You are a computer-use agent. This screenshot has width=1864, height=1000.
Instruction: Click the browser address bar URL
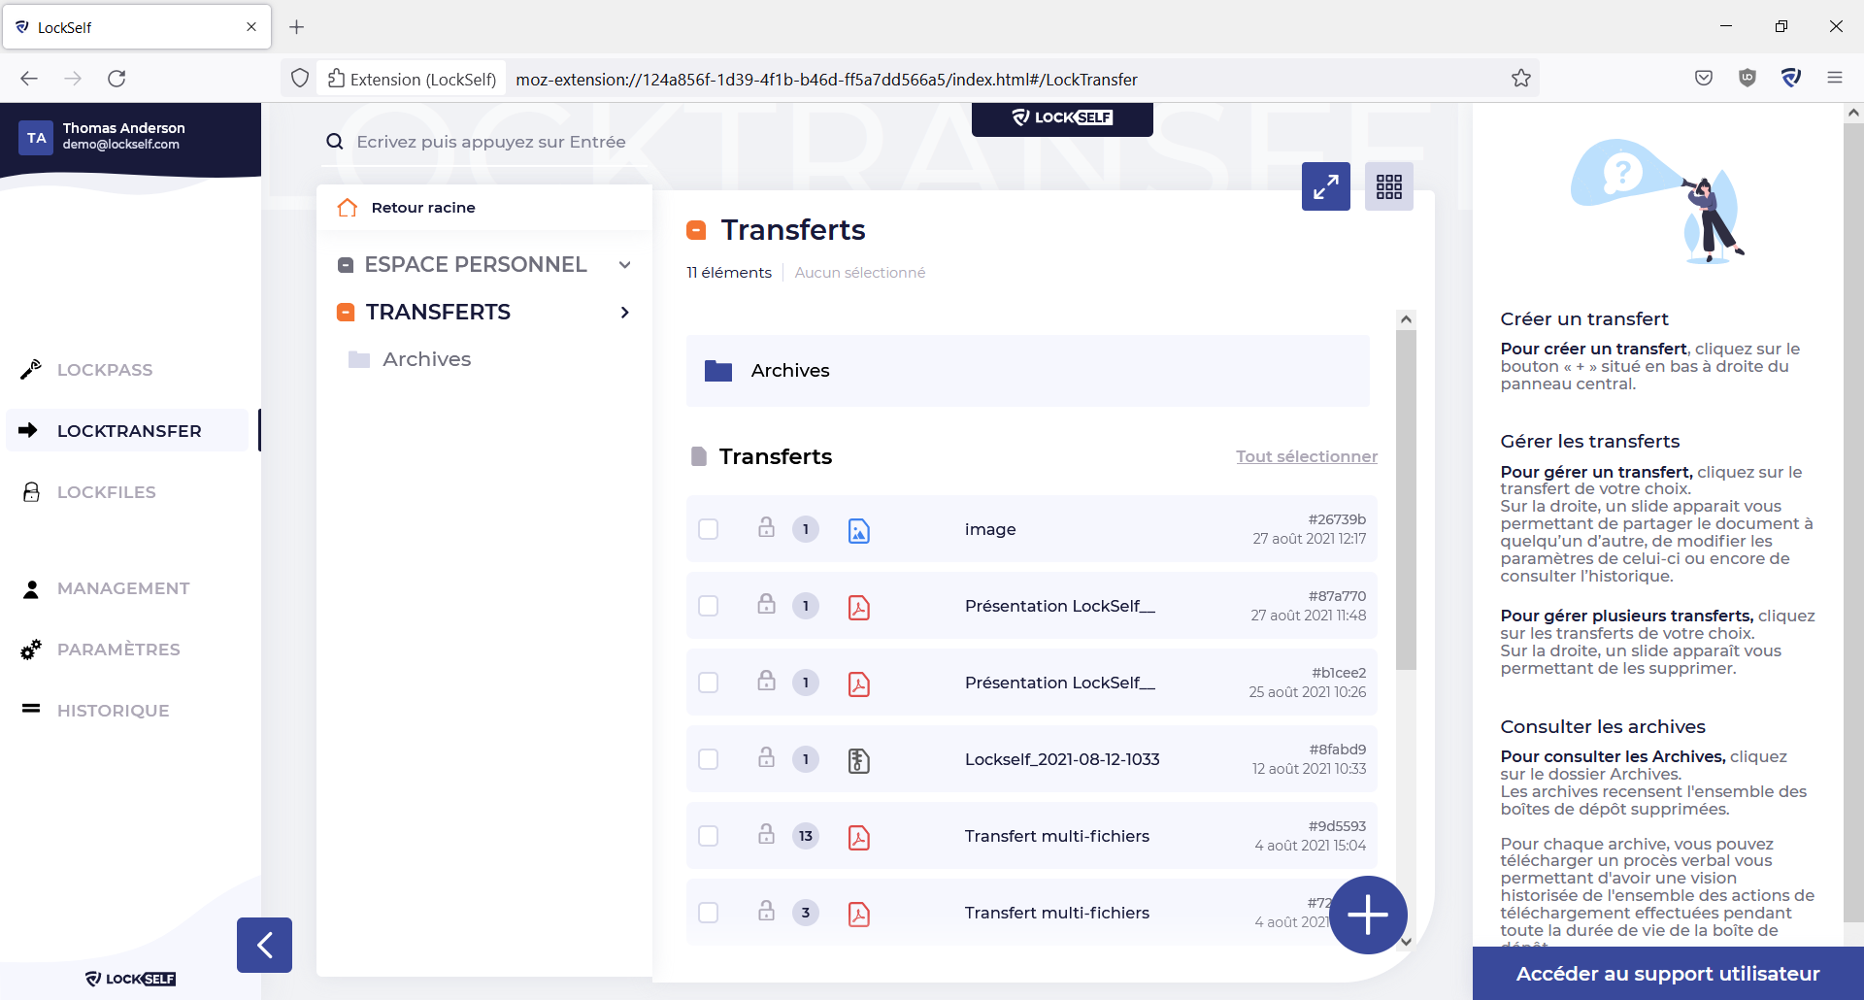[x=826, y=80]
